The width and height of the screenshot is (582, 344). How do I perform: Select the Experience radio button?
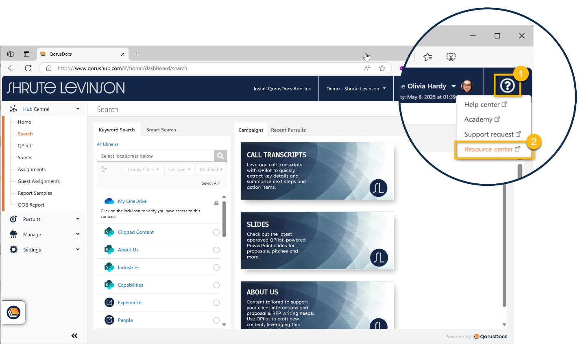(216, 303)
